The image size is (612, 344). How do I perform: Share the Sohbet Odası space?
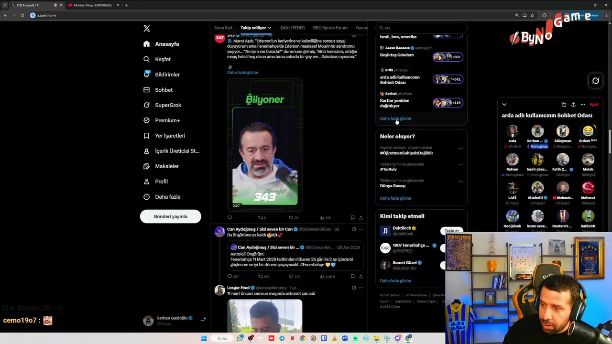(x=573, y=104)
